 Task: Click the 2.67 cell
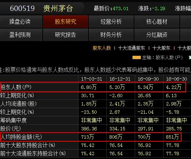pos(115,112)
